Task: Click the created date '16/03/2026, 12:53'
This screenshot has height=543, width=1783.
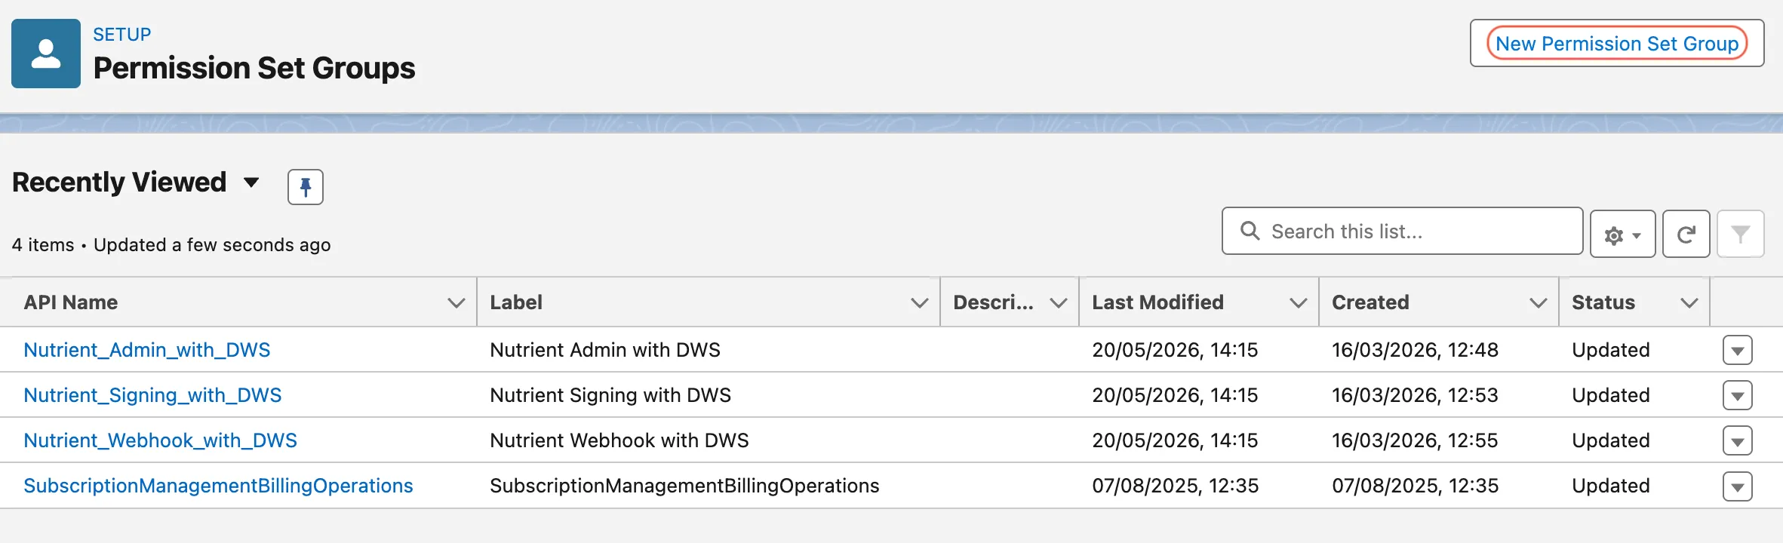Action: pyautogui.click(x=1415, y=395)
